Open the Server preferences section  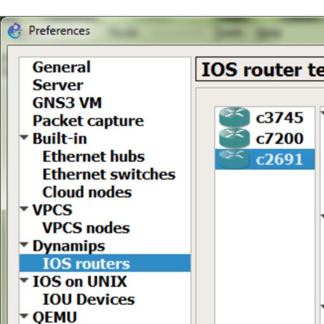(x=58, y=85)
